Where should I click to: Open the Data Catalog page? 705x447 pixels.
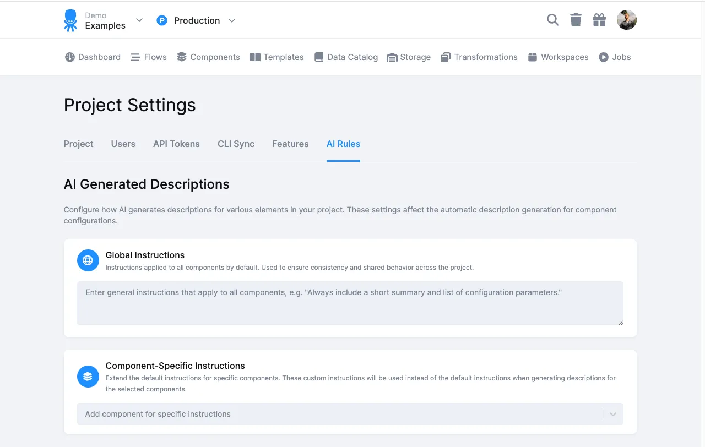click(346, 57)
